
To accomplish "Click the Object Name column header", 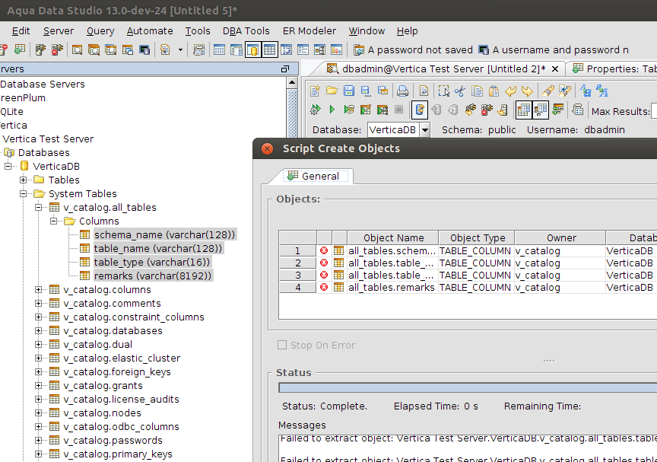I will [x=393, y=238].
